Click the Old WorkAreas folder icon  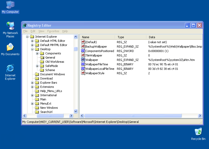click(42, 62)
